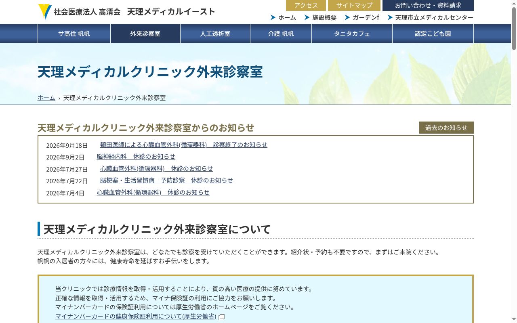517x323 pixels.
Task: Select サ高住 帆帆 menu item
Action: tap(74, 34)
